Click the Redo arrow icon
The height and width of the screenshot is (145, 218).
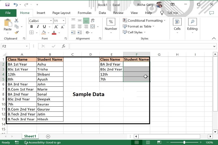pyautogui.click(x=26, y=5)
